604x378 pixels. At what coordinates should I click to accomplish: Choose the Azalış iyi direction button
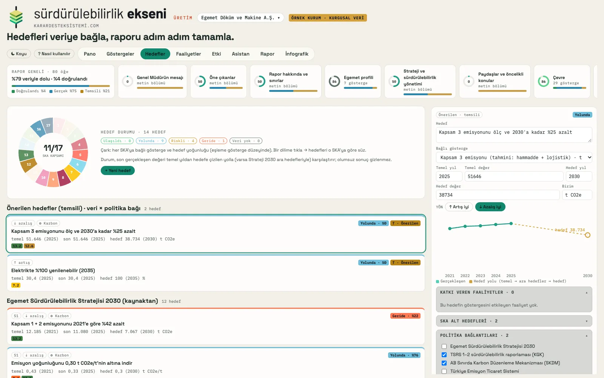(x=490, y=207)
